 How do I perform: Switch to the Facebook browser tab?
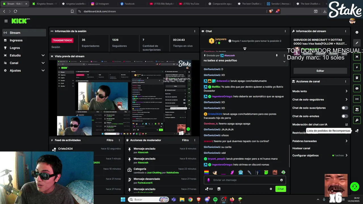tap(132, 4)
